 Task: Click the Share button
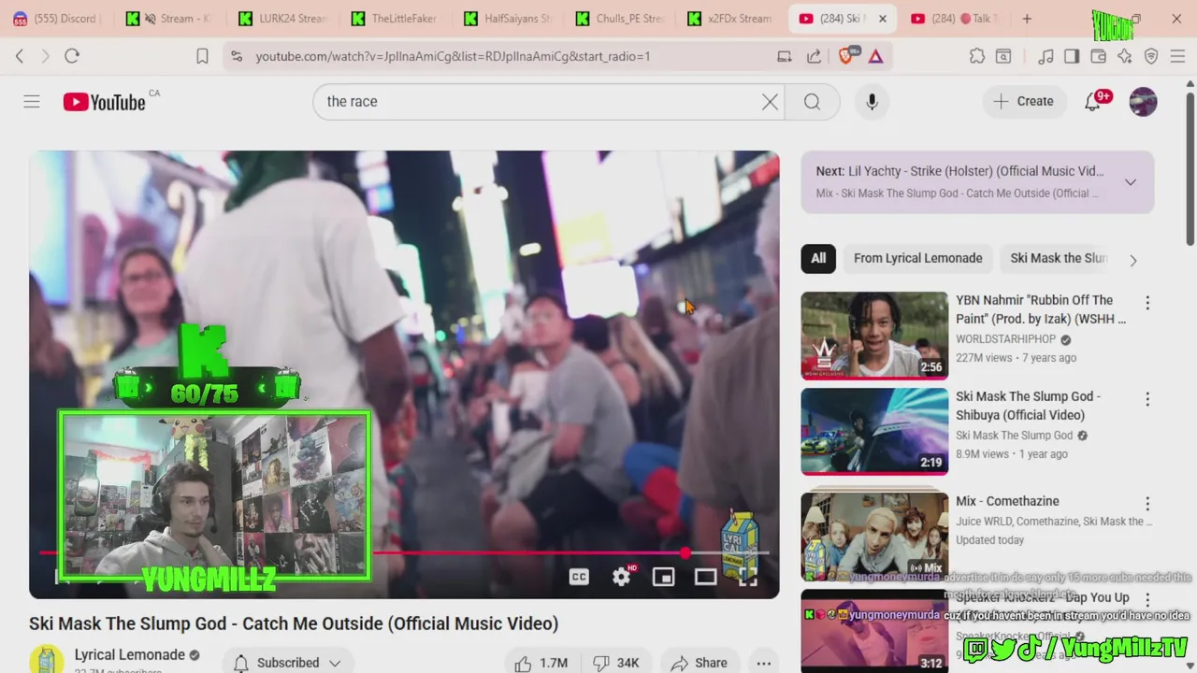click(699, 663)
